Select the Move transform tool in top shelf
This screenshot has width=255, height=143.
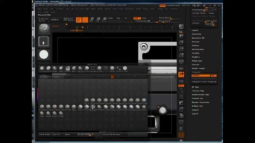92,20
